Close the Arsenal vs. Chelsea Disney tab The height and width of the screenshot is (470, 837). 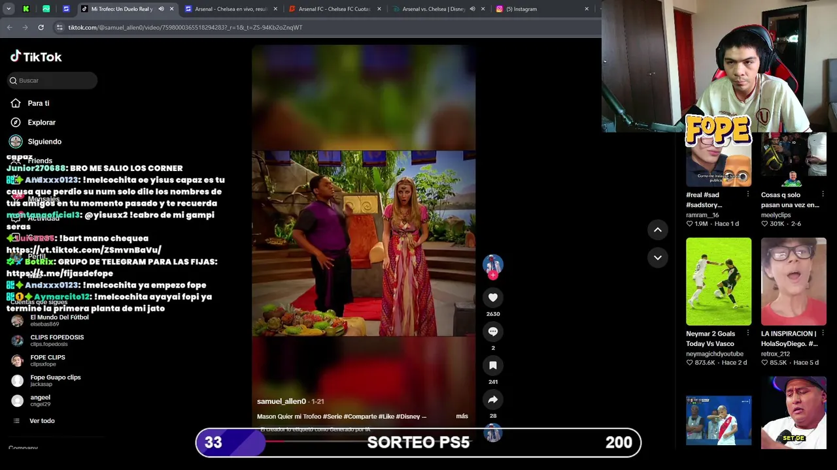(483, 9)
